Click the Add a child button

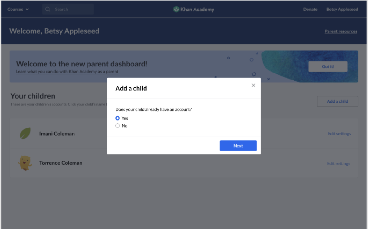pos(337,101)
